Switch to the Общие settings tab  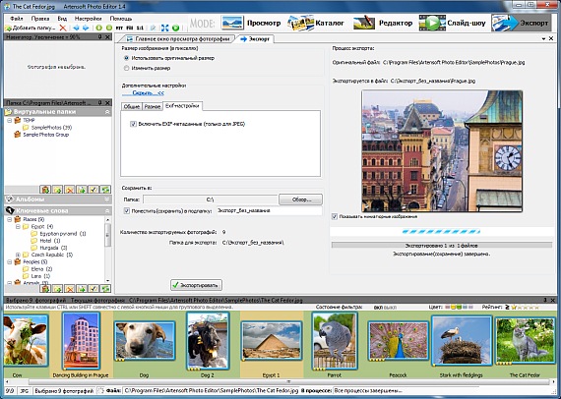[132, 106]
